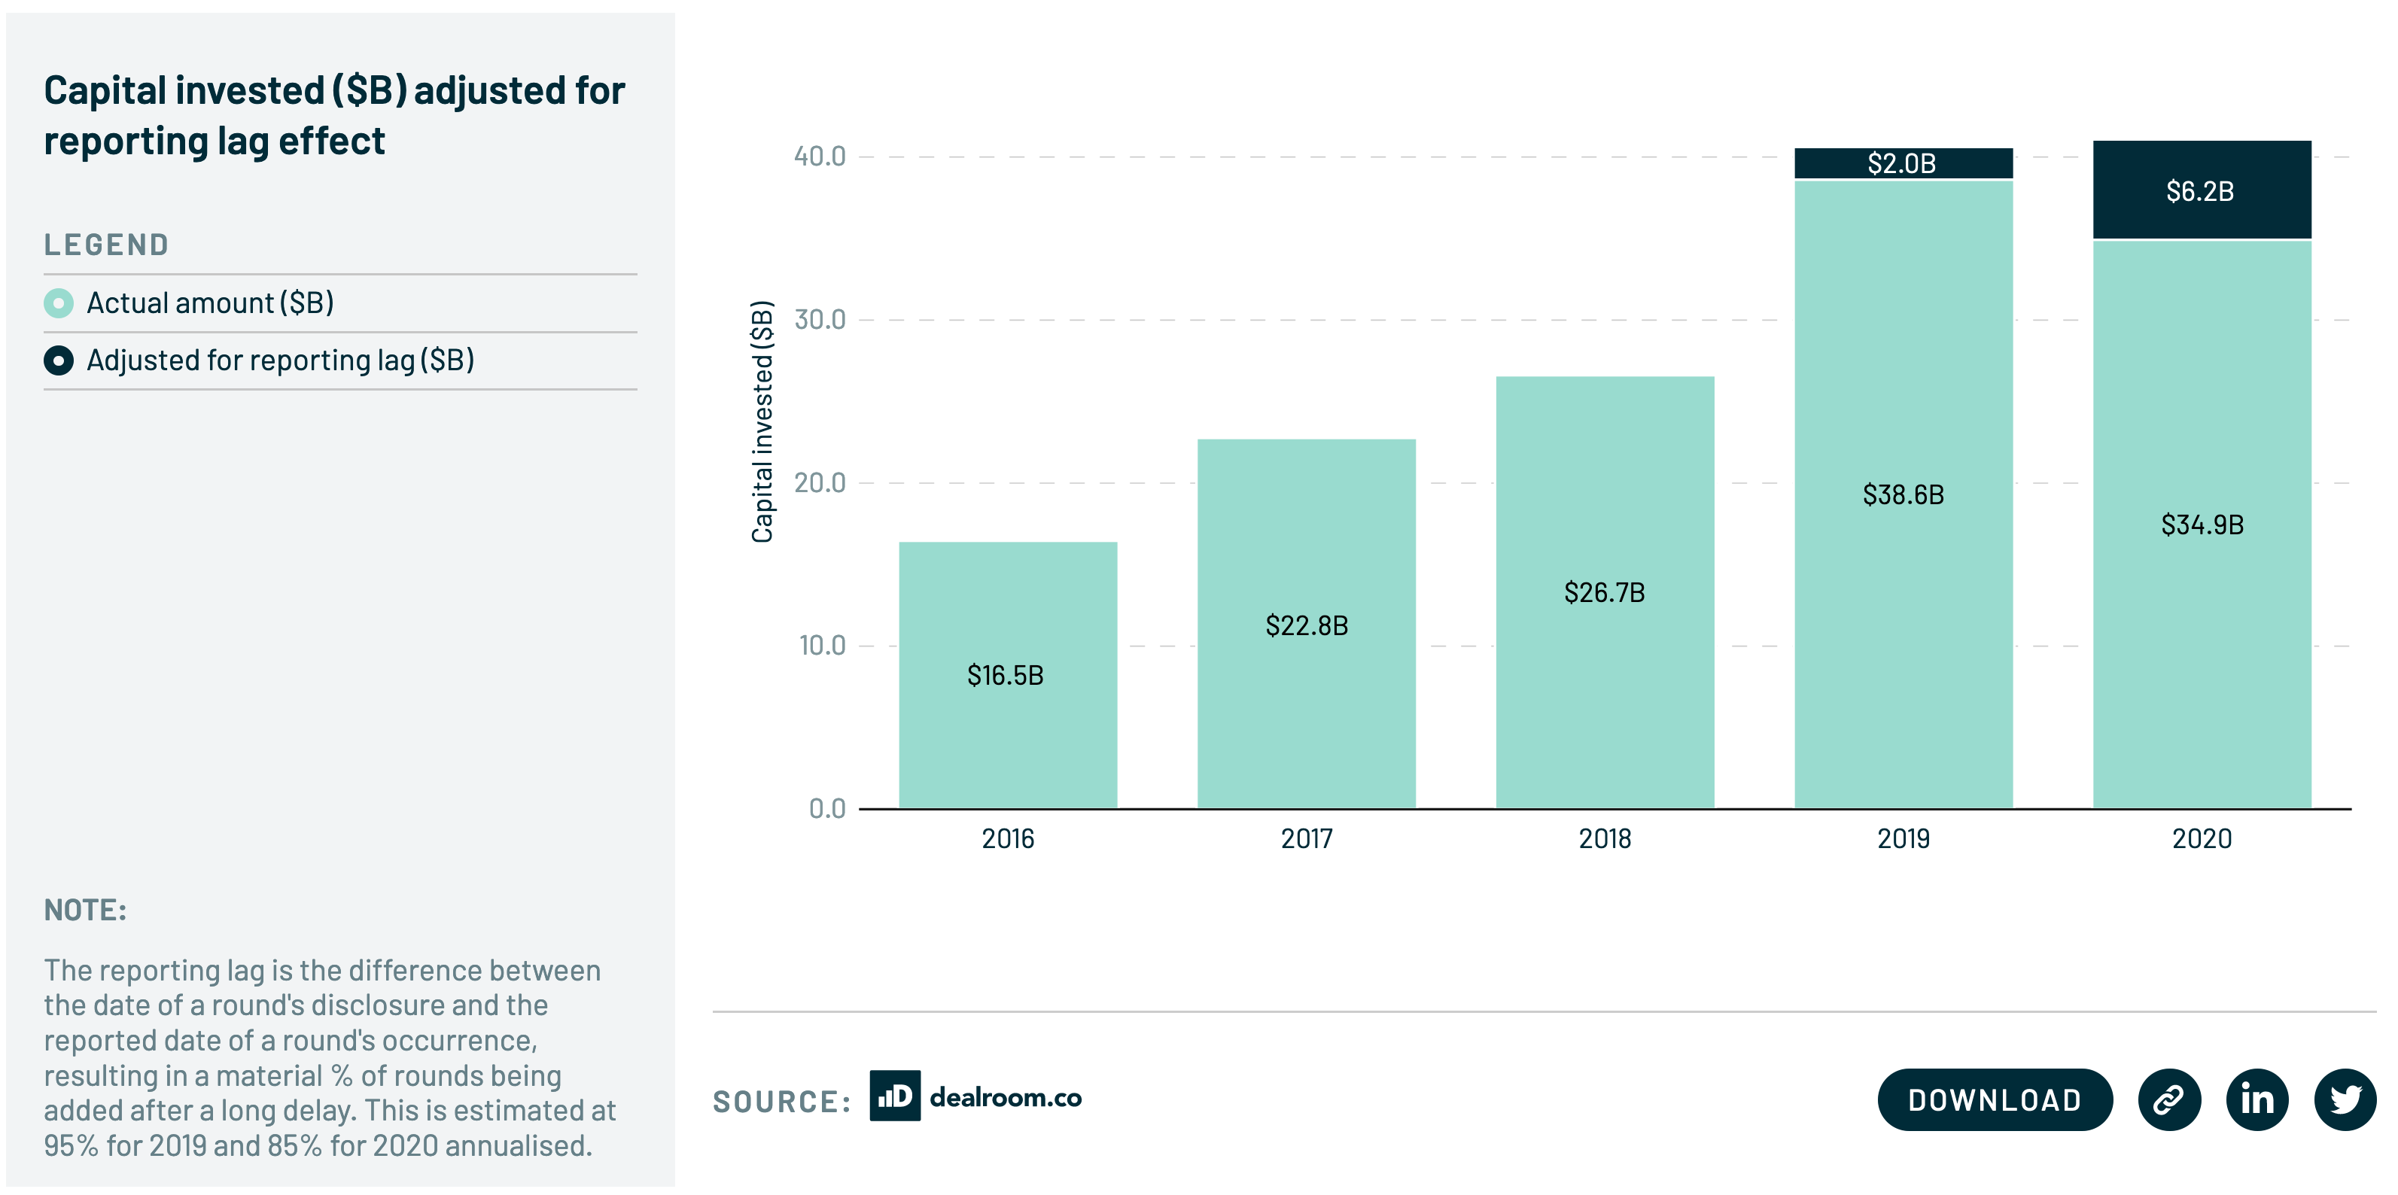Toggle the Adjusted for reporting lag marker
The image size is (2398, 1195).
[x=59, y=360]
